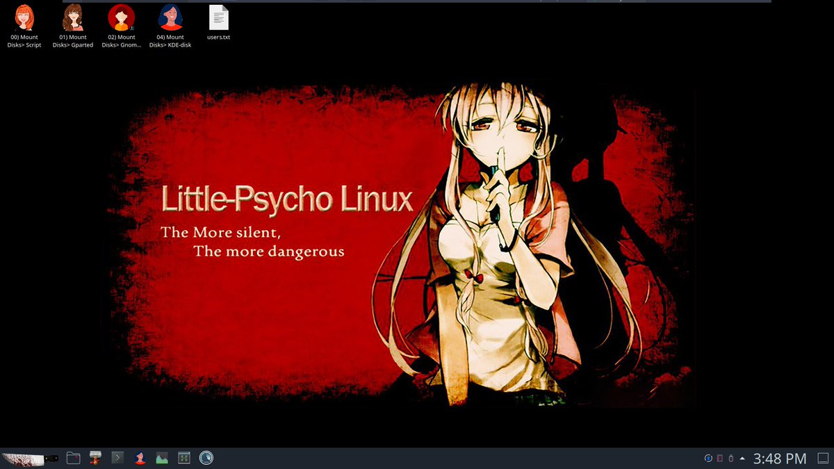Select the users.txt file on desktop
This screenshot has height=469, width=834.
tap(218, 22)
